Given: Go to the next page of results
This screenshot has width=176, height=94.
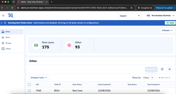Looking at the screenshot, I should (x=169, y=78).
